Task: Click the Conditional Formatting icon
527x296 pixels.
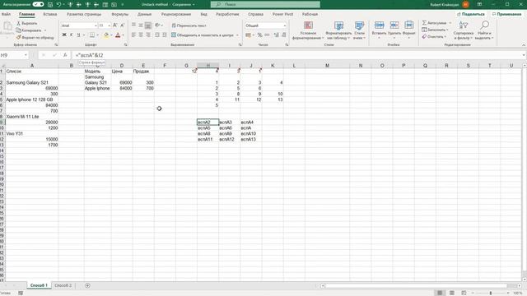Action: [308, 25]
